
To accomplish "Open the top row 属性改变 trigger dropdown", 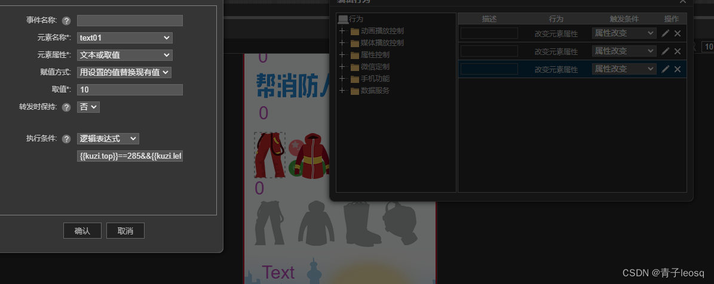I will coord(624,33).
